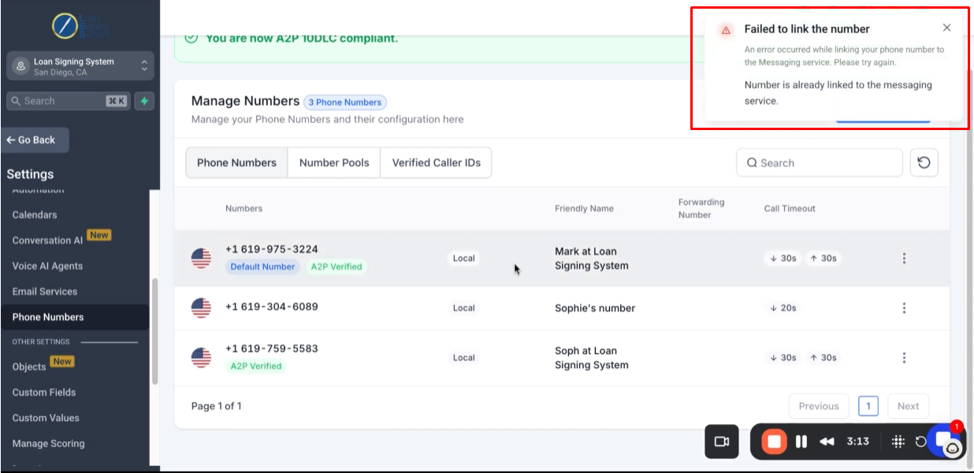Switch to the Number Pools tab

(x=334, y=162)
